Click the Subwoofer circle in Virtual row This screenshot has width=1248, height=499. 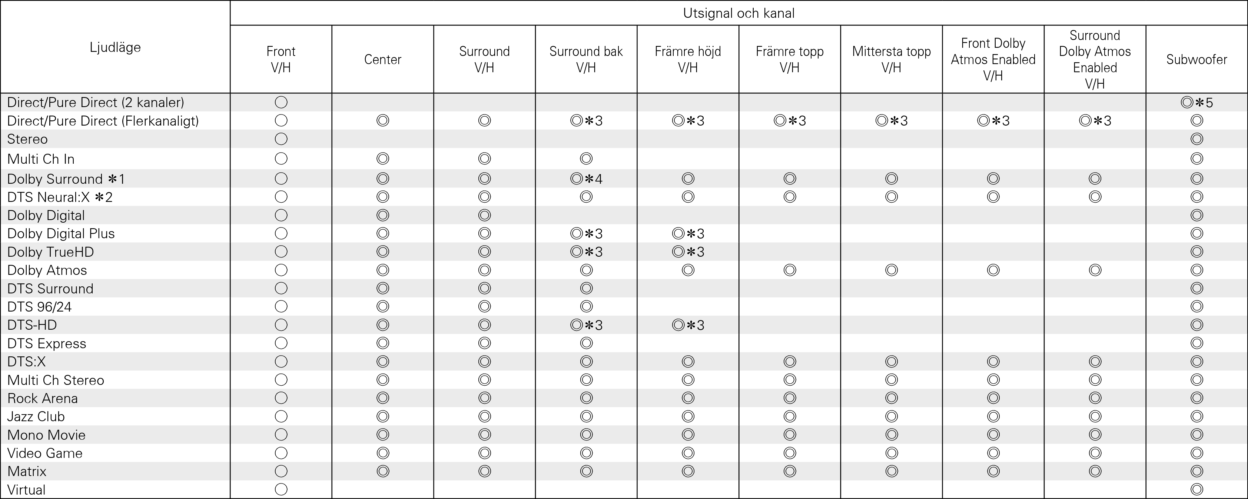click(x=1196, y=489)
